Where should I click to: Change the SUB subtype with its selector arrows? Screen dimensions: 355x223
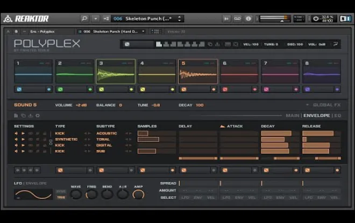click(x=129, y=151)
